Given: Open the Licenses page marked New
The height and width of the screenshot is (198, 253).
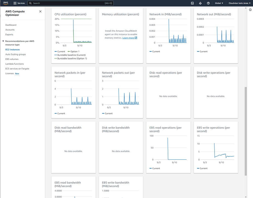Looking at the screenshot, I should point(10,73).
